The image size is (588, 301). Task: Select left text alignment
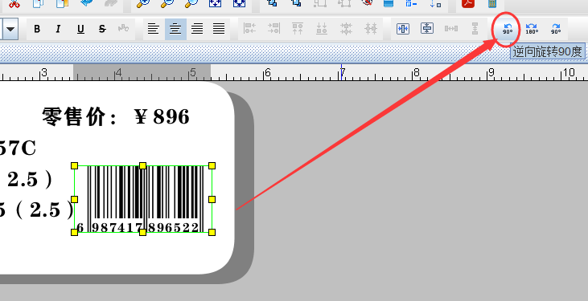[x=153, y=29]
